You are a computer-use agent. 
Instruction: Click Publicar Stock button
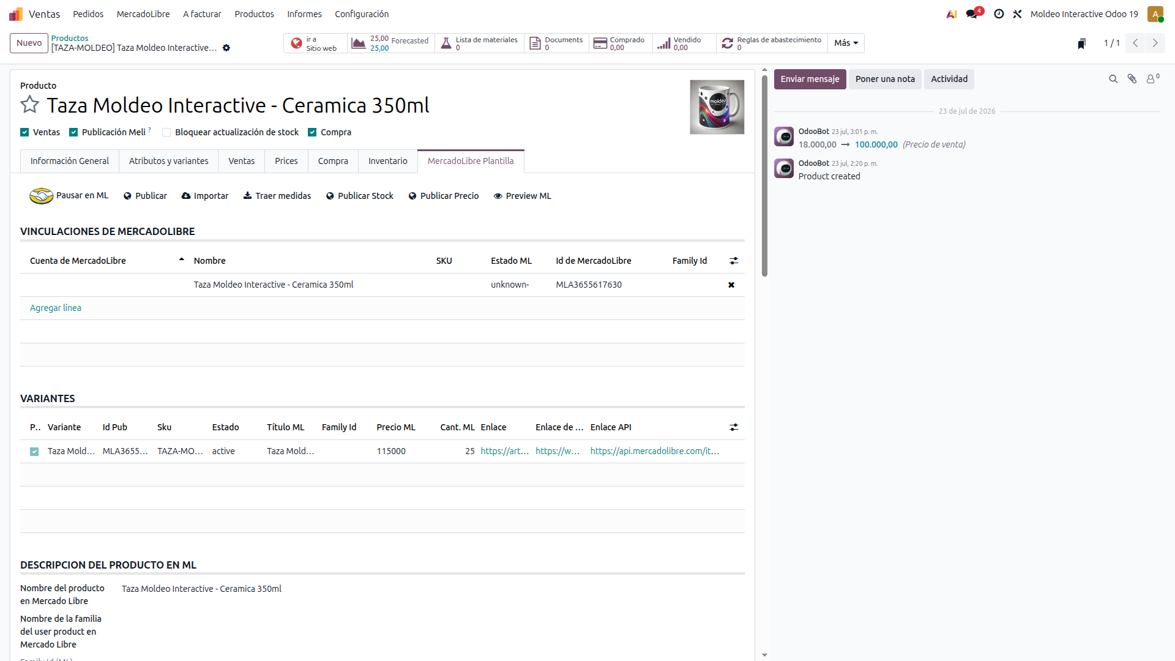click(360, 196)
